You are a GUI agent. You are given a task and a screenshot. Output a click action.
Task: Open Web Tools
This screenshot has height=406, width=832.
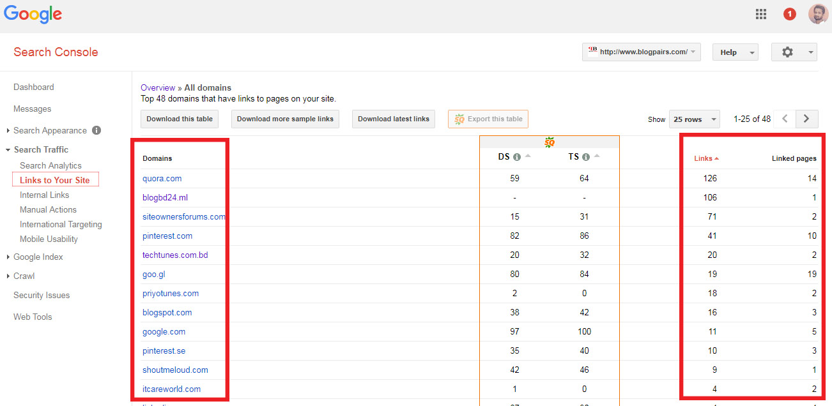[x=33, y=317]
